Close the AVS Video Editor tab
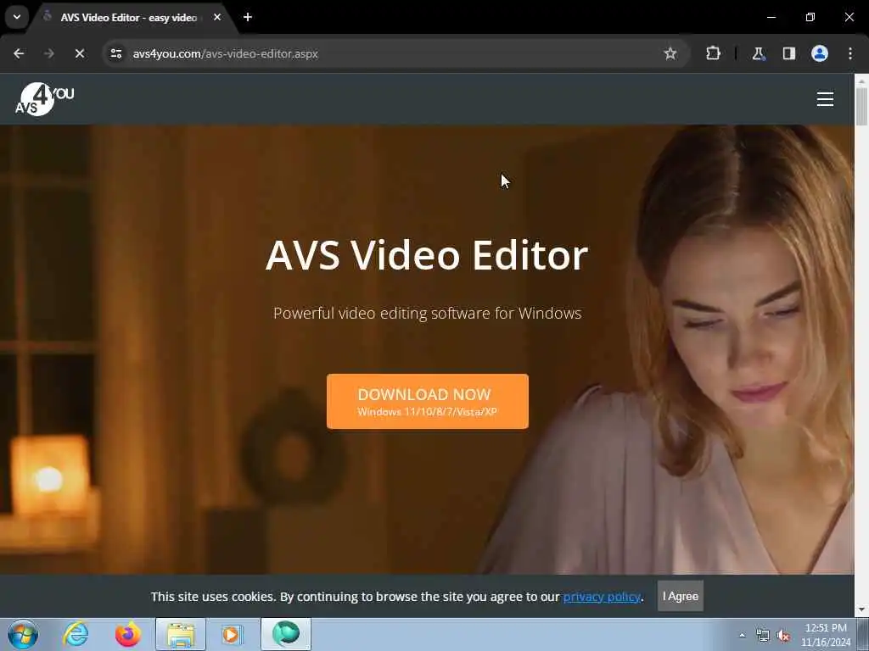The height and width of the screenshot is (651, 869). pyautogui.click(x=217, y=18)
